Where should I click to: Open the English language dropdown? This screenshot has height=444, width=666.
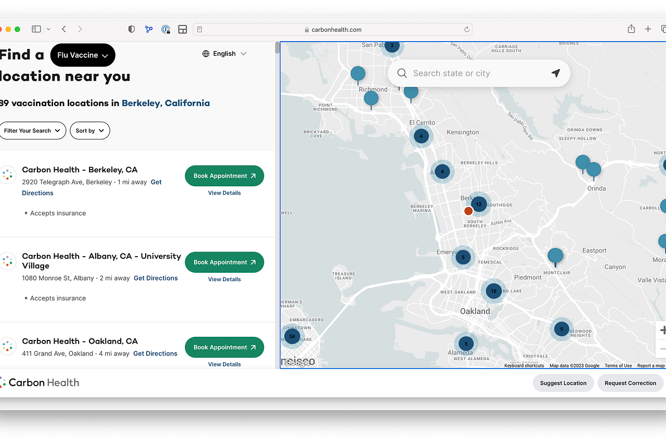[x=224, y=54]
